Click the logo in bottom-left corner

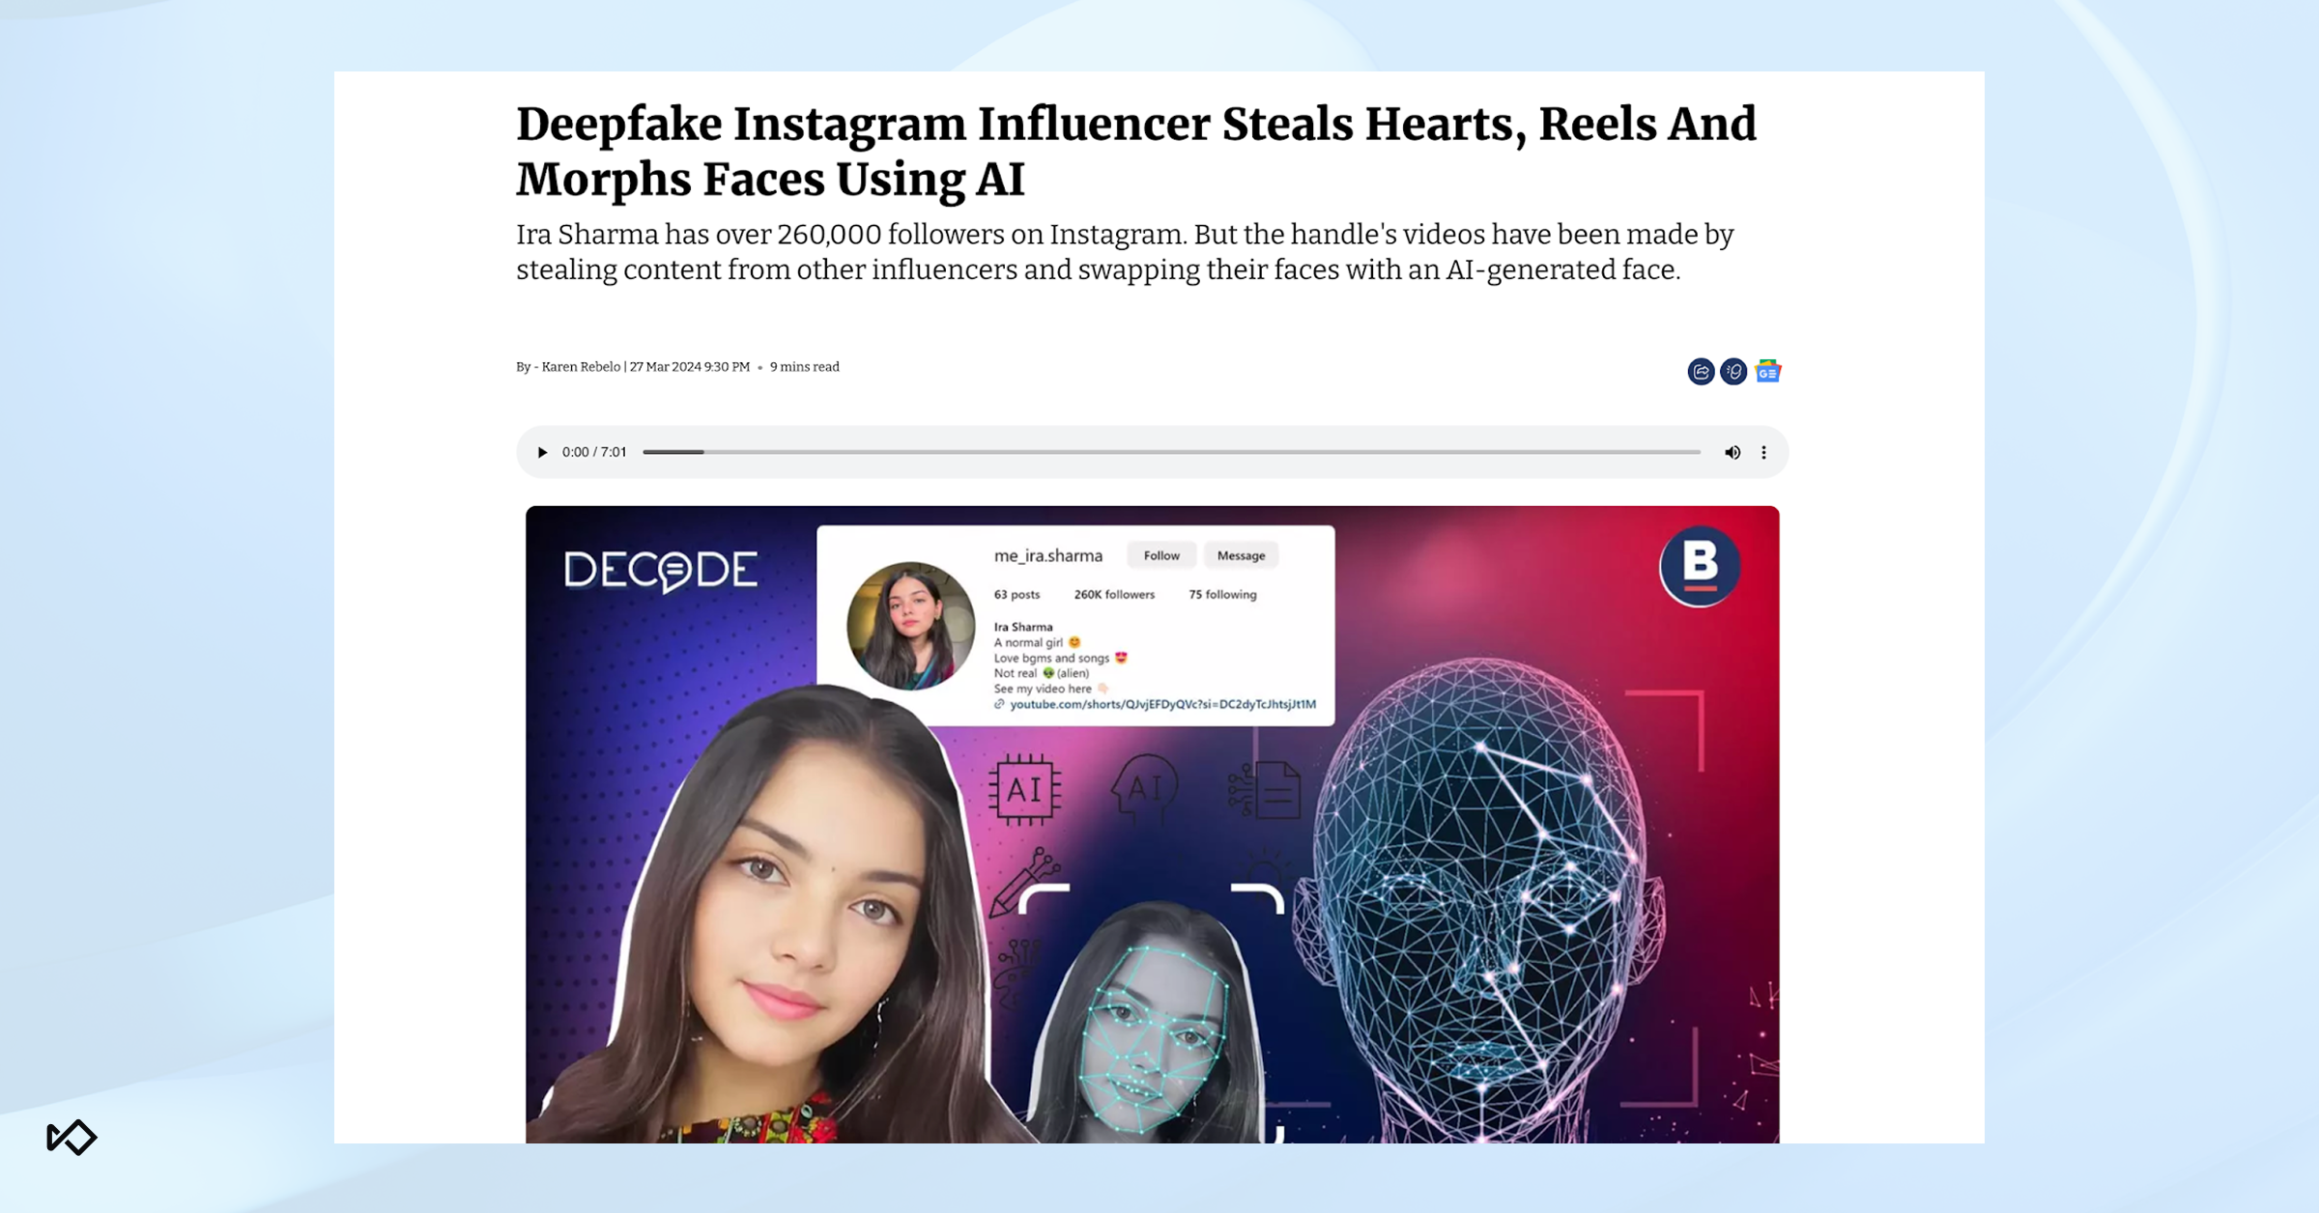coord(72,1137)
